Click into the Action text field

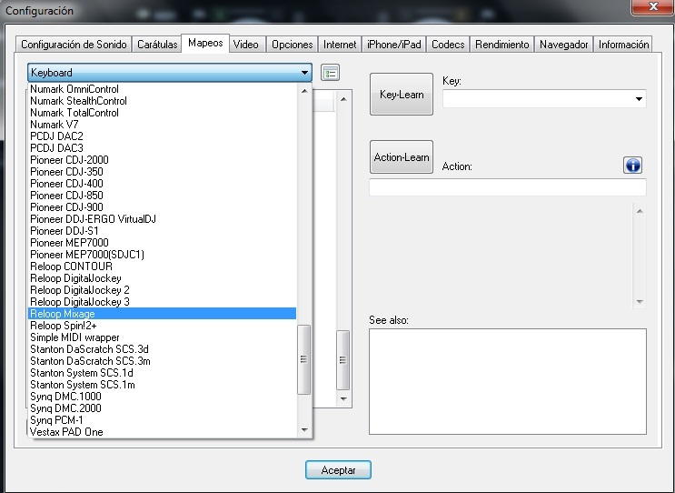point(507,187)
